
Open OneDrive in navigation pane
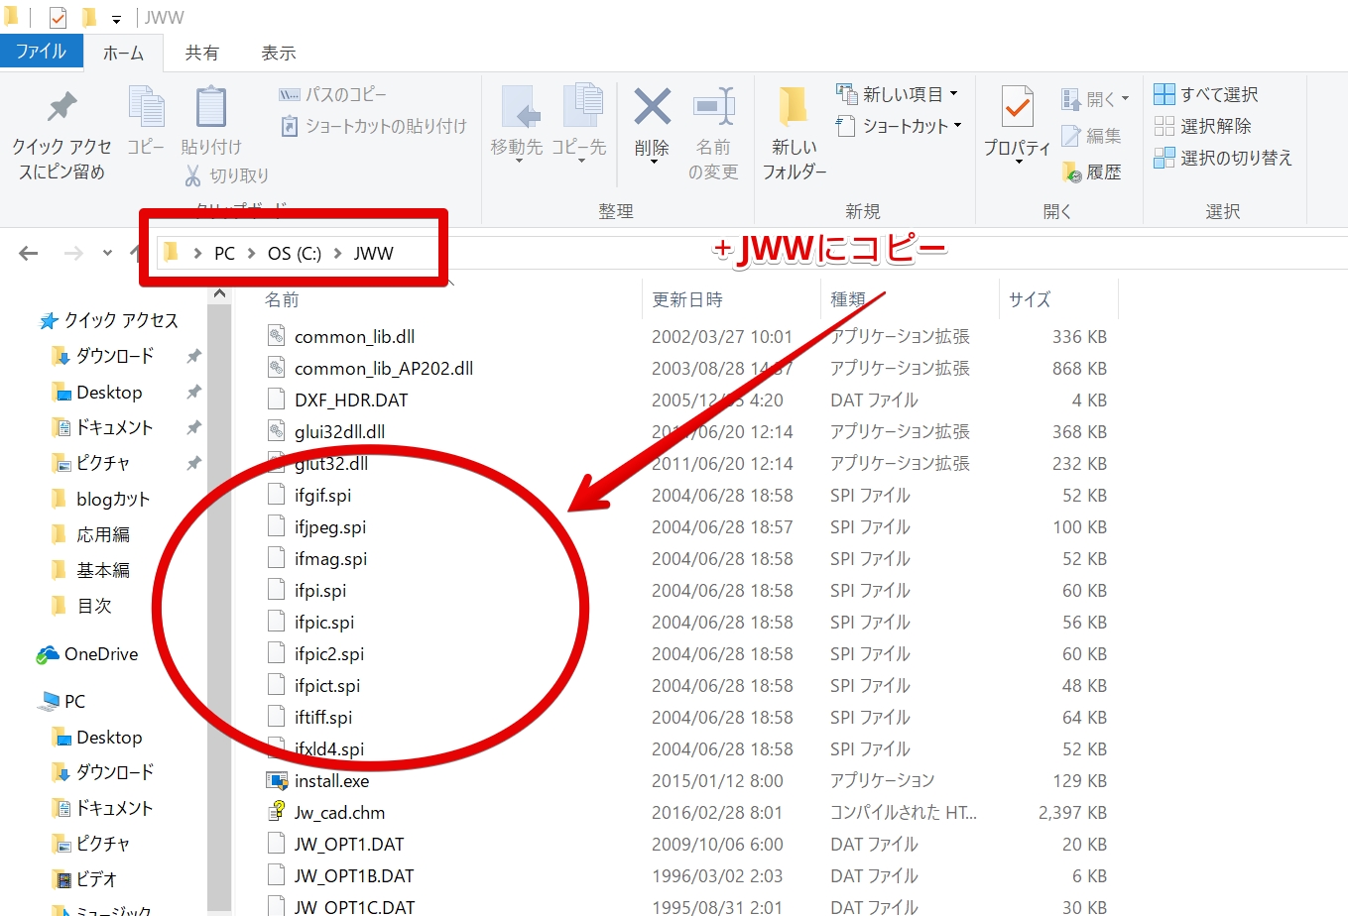click(88, 654)
